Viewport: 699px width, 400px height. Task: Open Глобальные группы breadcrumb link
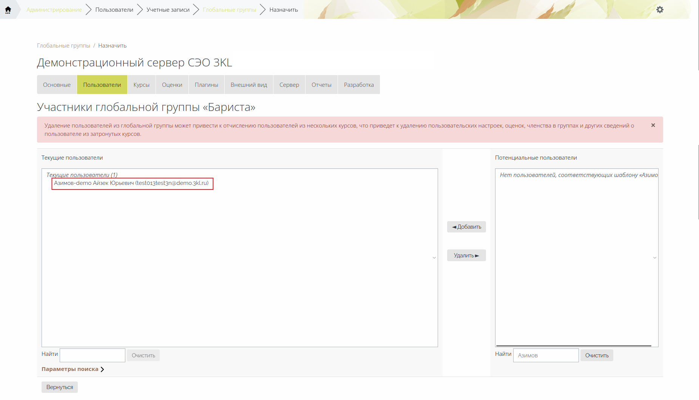pos(63,46)
